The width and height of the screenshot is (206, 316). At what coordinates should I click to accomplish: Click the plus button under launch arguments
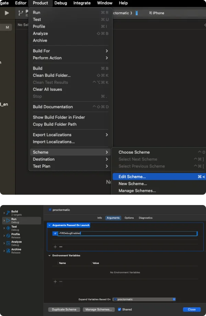tap(55, 247)
